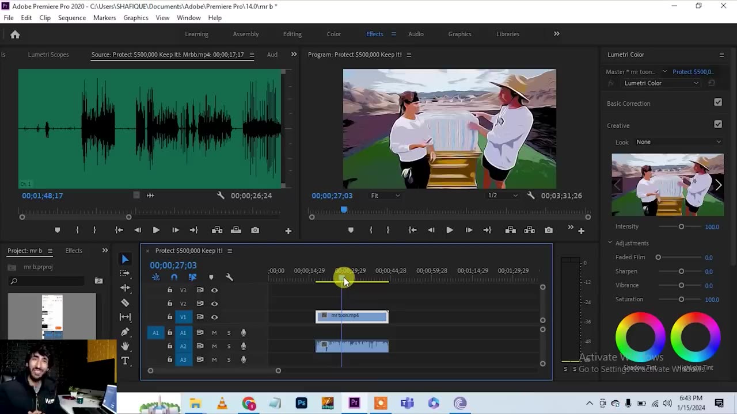
Task: Open the Look dropdown set to None
Action: 678,142
